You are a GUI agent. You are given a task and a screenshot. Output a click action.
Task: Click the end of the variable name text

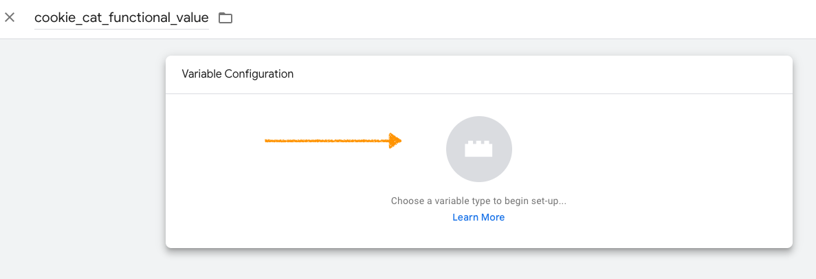(208, 19)
